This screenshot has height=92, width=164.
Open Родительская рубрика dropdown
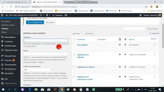38,70
